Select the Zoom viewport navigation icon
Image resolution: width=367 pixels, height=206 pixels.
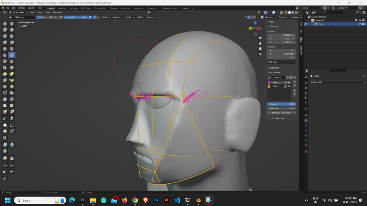point(260,38)
